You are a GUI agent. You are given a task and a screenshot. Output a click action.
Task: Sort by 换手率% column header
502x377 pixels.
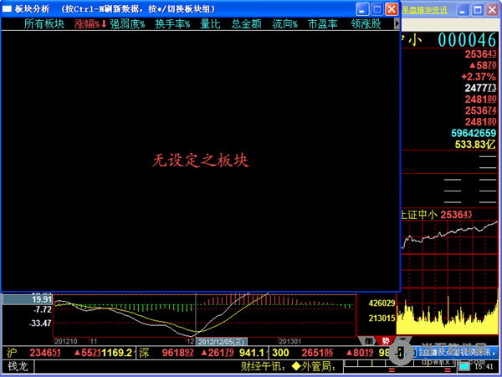pyautogui.click(x=172, y=24)
